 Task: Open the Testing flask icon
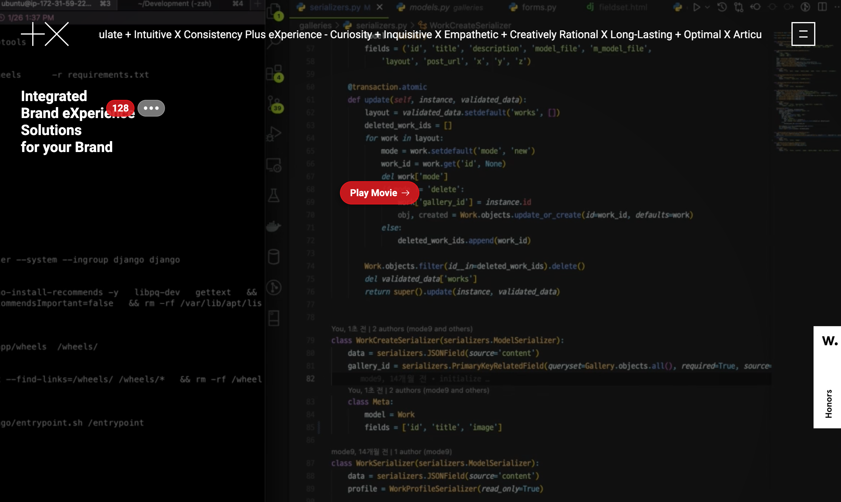[274, 196]
